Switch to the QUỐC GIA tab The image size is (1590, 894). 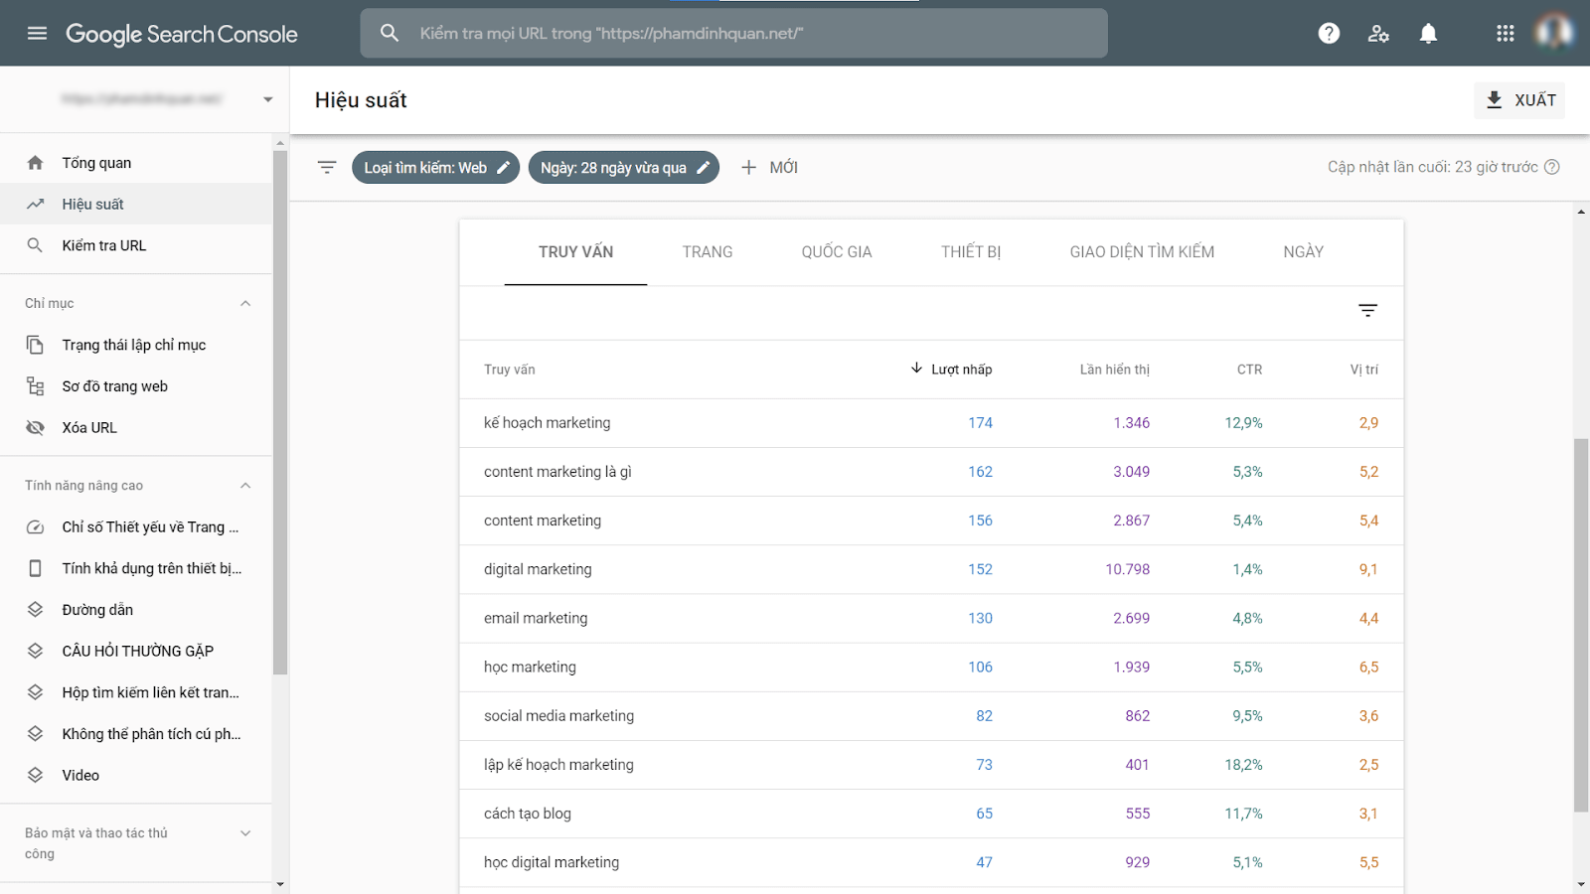click(836, 252)
